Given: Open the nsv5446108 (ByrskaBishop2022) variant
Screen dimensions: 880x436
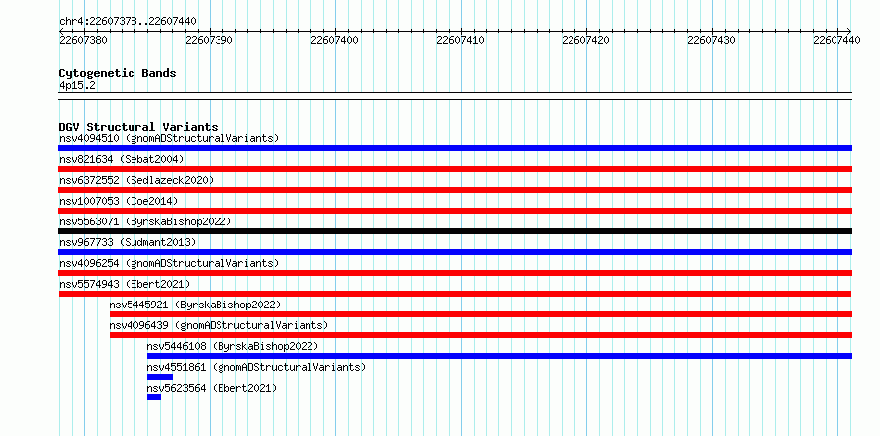Looking at the screenshot, I should [233, 346].
